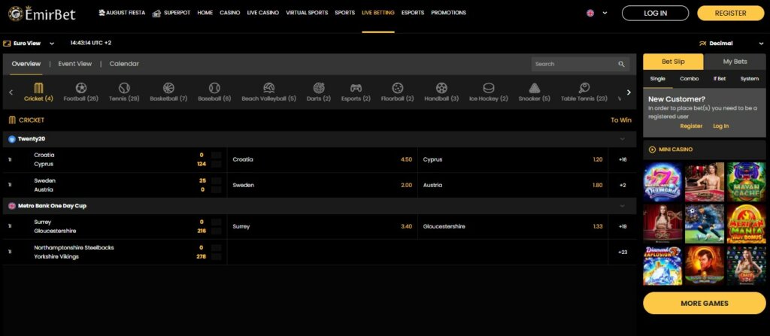Open Promotions in navigation
770x336 pixels.
coord(448,13)
